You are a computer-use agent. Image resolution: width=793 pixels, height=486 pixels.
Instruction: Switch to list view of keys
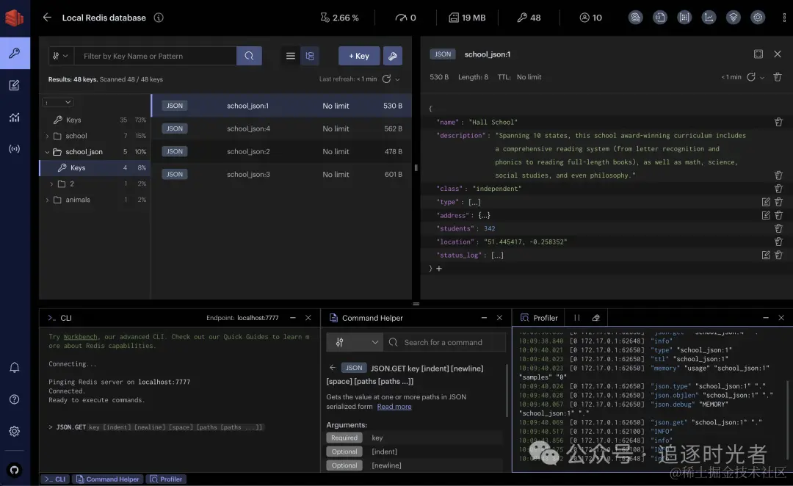click(290, 56)
